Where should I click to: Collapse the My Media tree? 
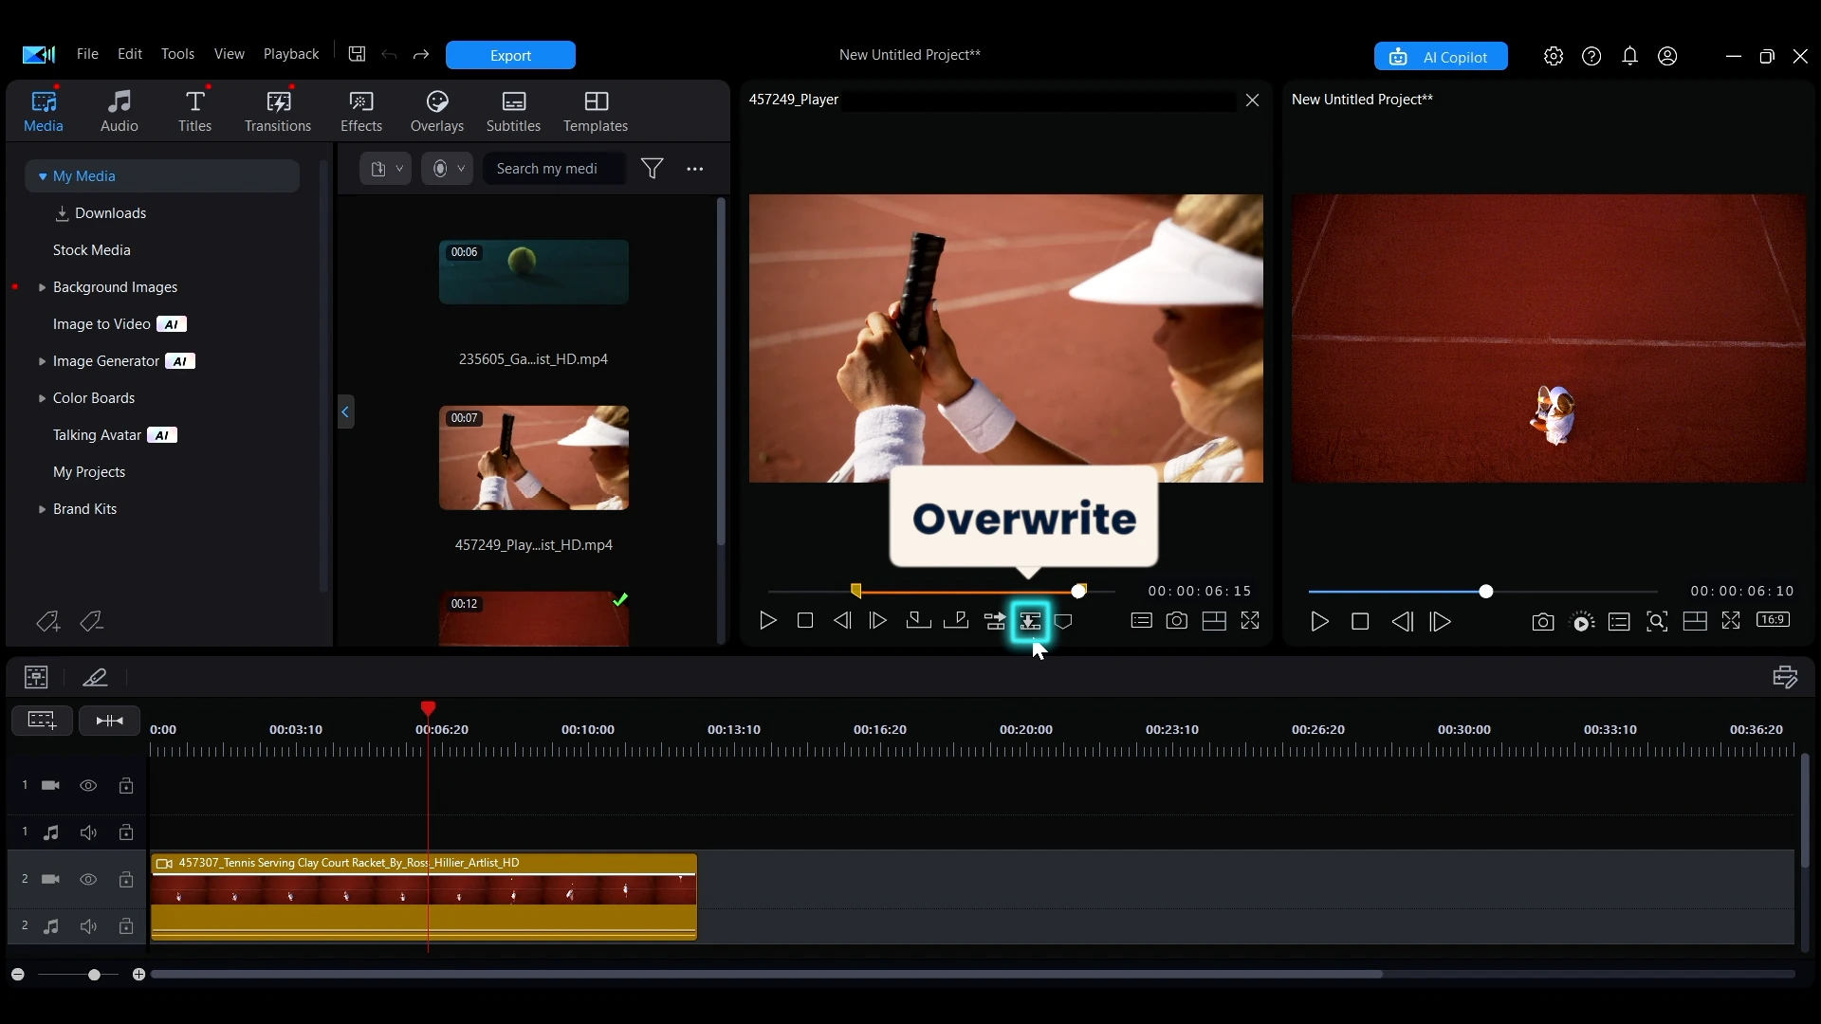coord(42,176)
